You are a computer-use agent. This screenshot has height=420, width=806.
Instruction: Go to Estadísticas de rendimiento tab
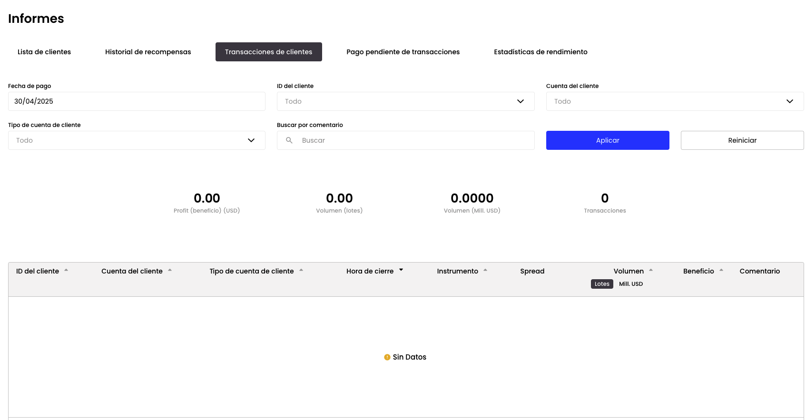click(x=541, y=52)
